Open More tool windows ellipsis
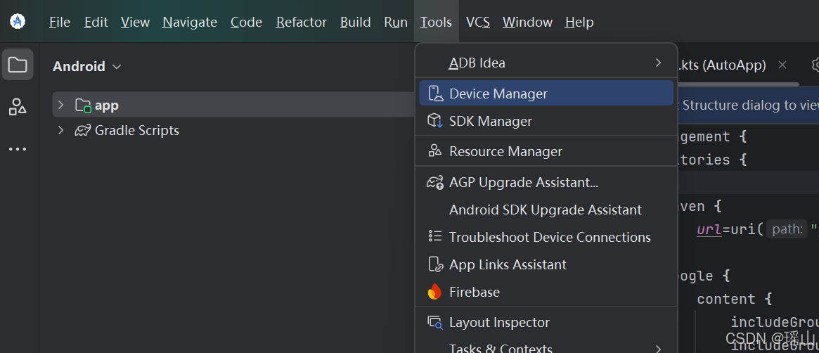Screen dimensions: 819x353 pos(18,149)
